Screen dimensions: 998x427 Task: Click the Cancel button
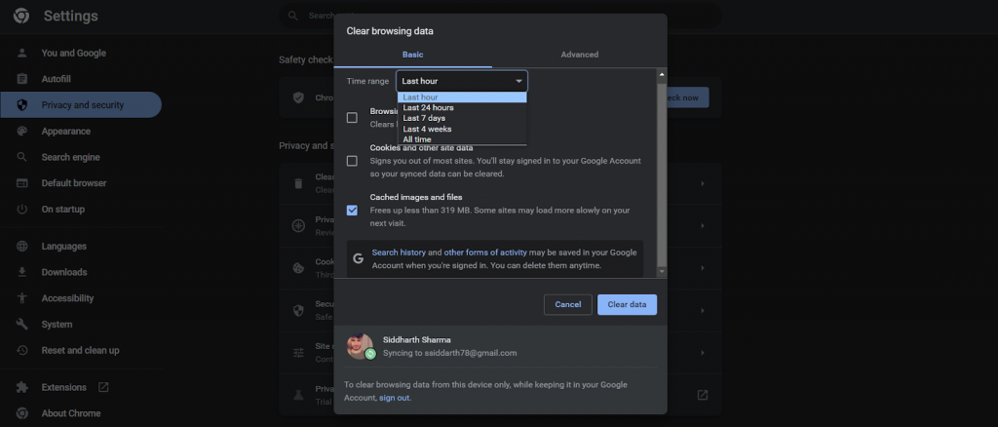click(567, 305)
